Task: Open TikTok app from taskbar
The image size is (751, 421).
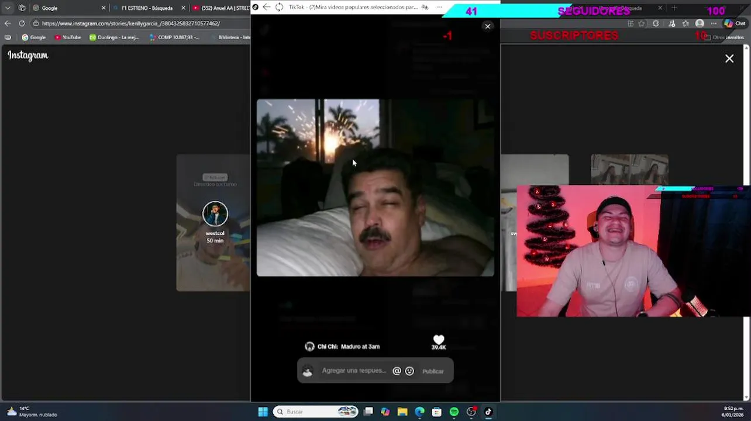Action: tap(488, 412)
